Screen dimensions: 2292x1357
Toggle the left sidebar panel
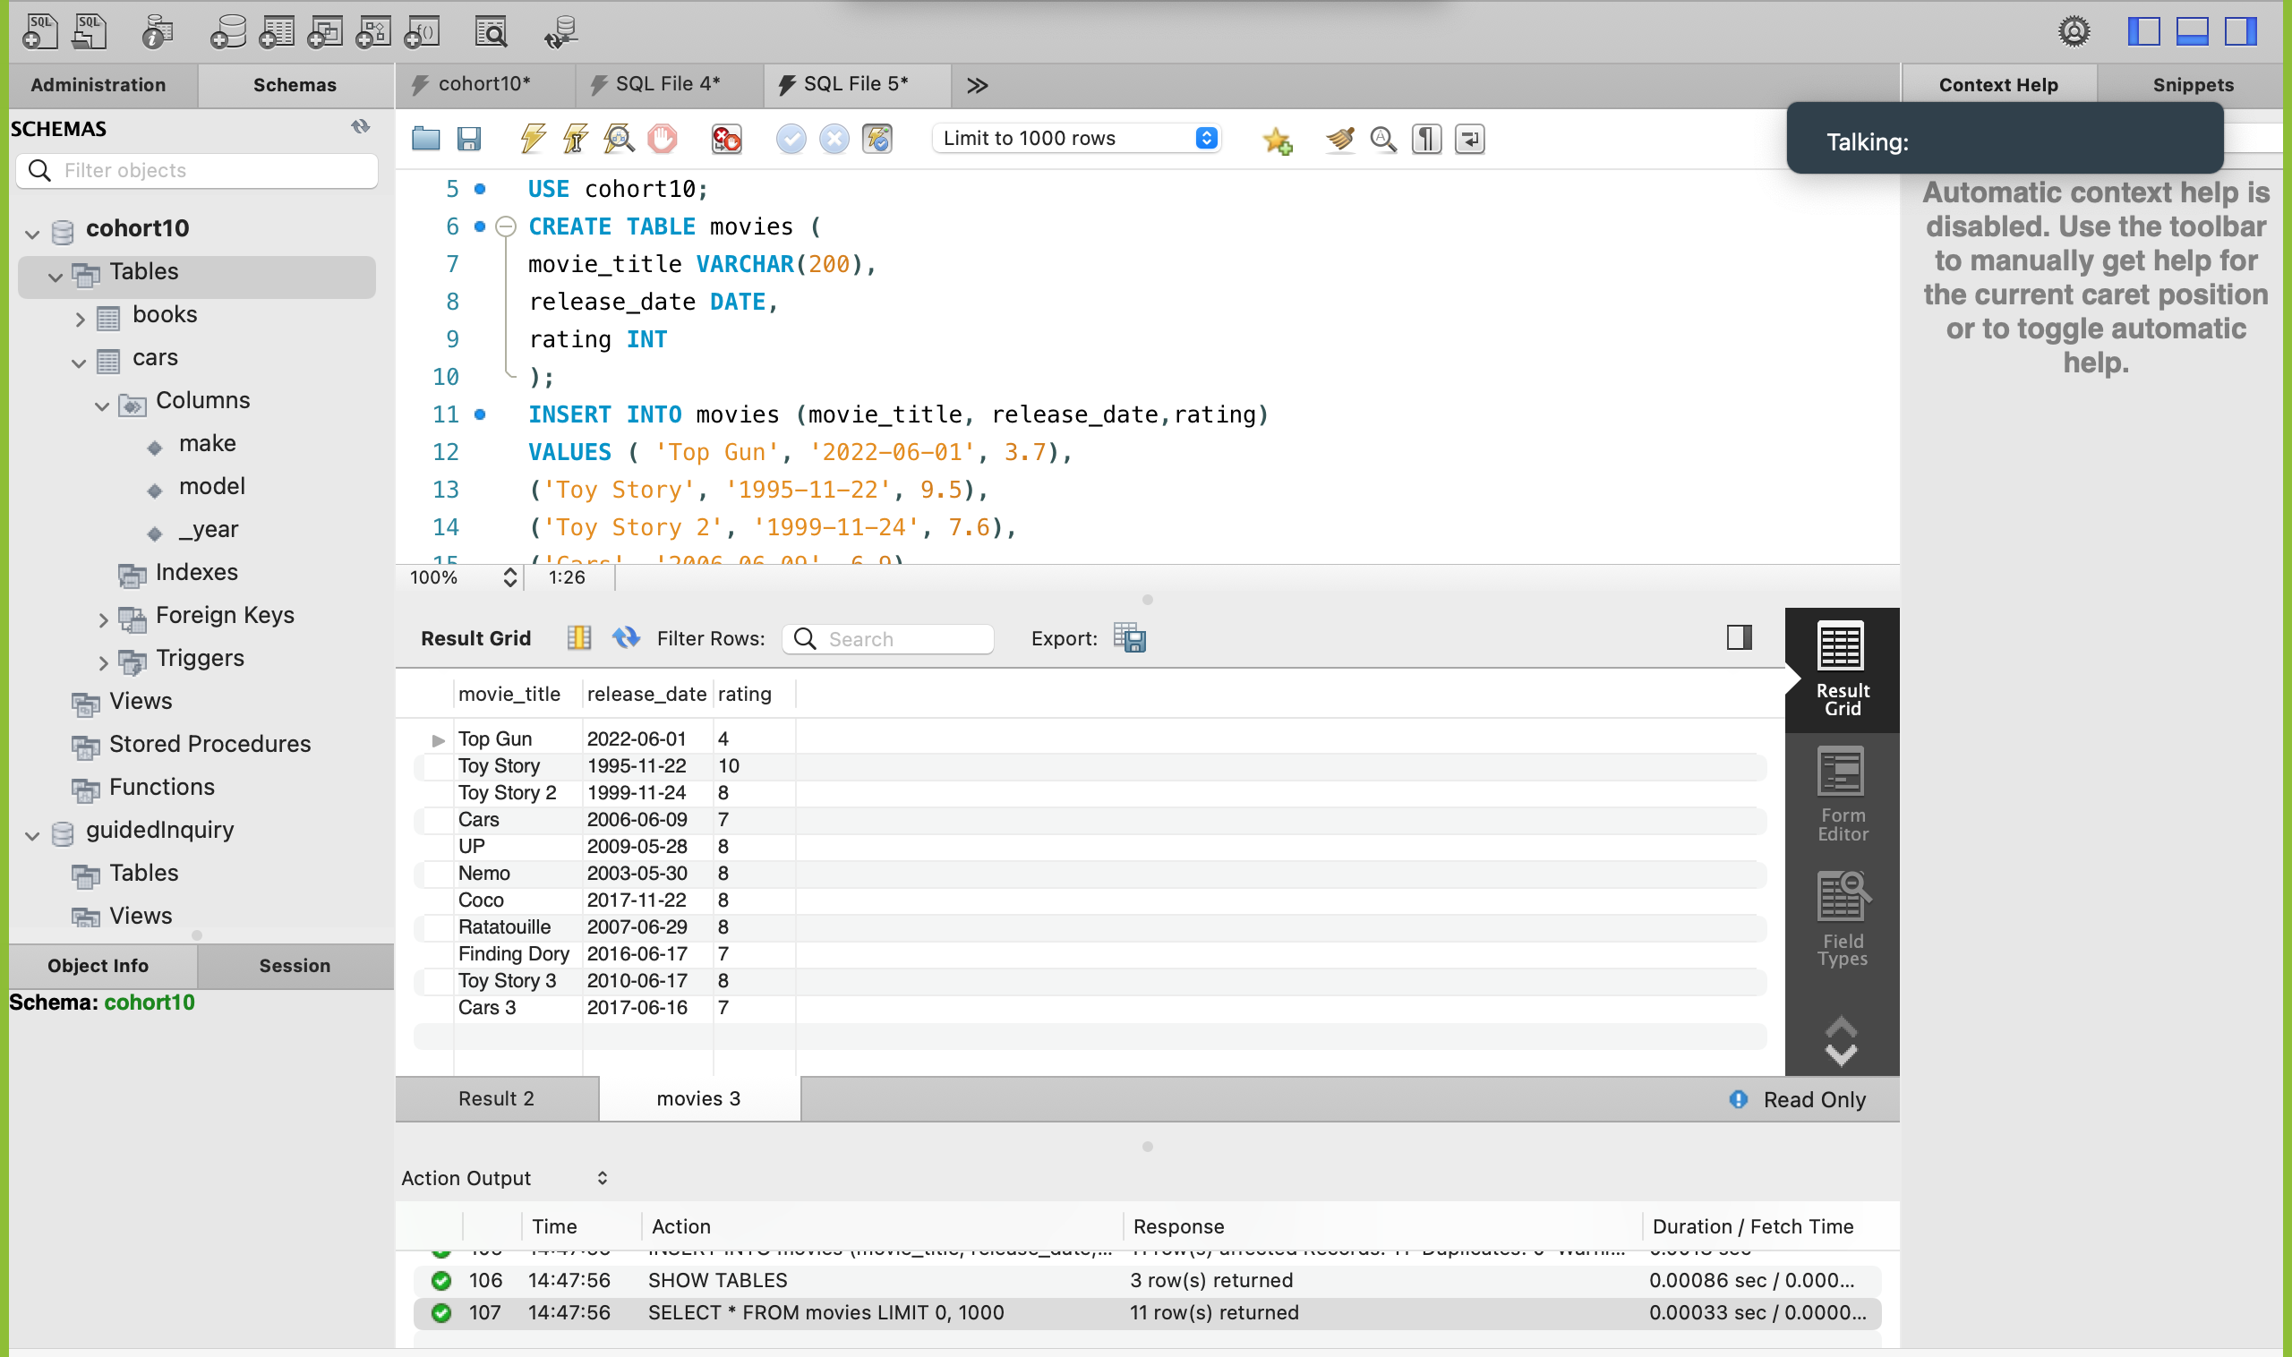2144,31
